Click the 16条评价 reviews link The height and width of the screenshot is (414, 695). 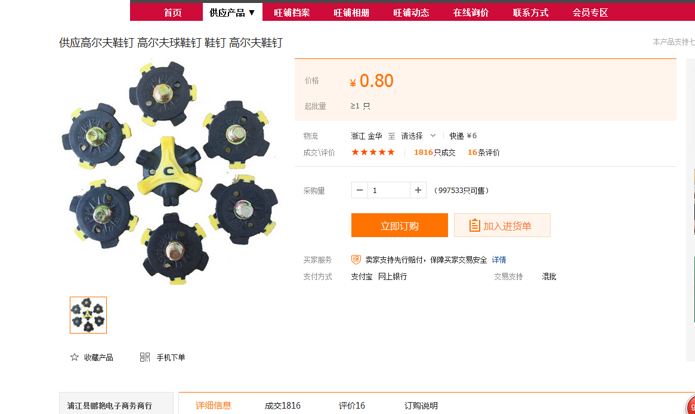[x=484, y=152]
